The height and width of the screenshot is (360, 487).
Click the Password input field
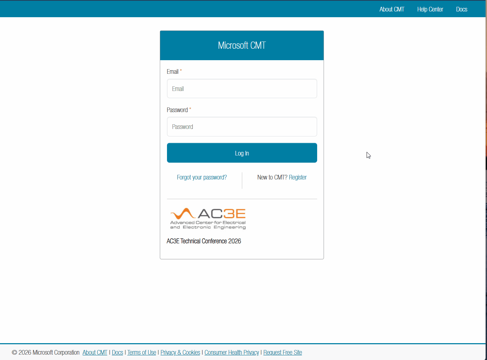pyautogui.click(x=242, y=126)
